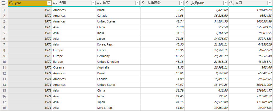Open the 人均GDP column filter dropdown
The height and width of the screenshot is (111, 273).
point(225,3)
